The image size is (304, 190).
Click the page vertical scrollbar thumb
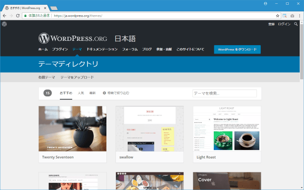pos(302,52)
